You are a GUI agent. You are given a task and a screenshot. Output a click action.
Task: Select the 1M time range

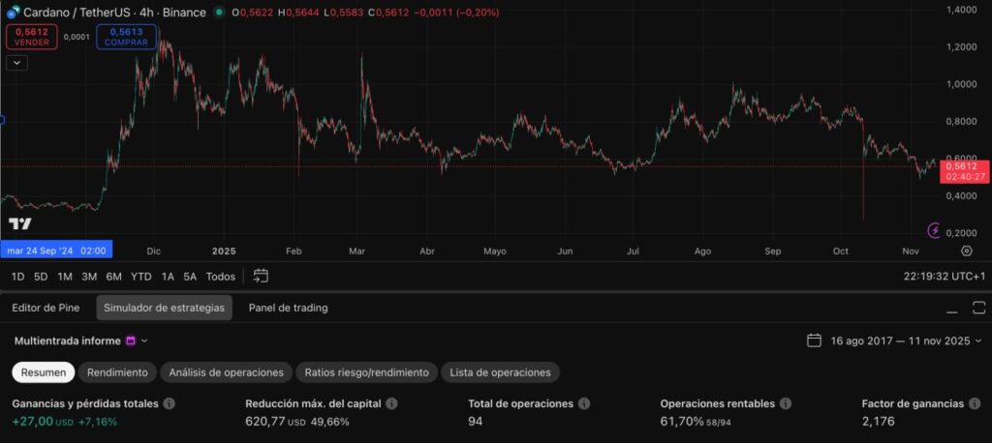tap(65, 277)
